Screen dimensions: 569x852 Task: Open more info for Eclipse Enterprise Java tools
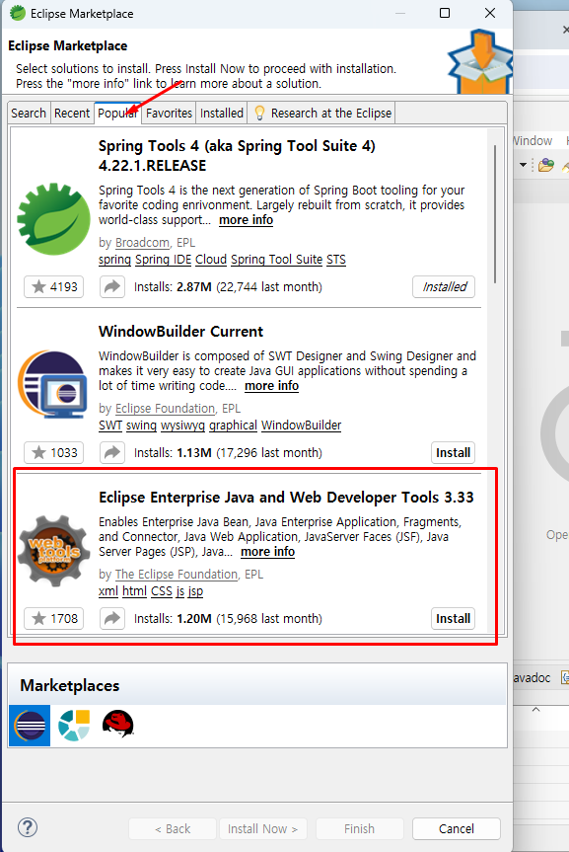pos(267,552)
